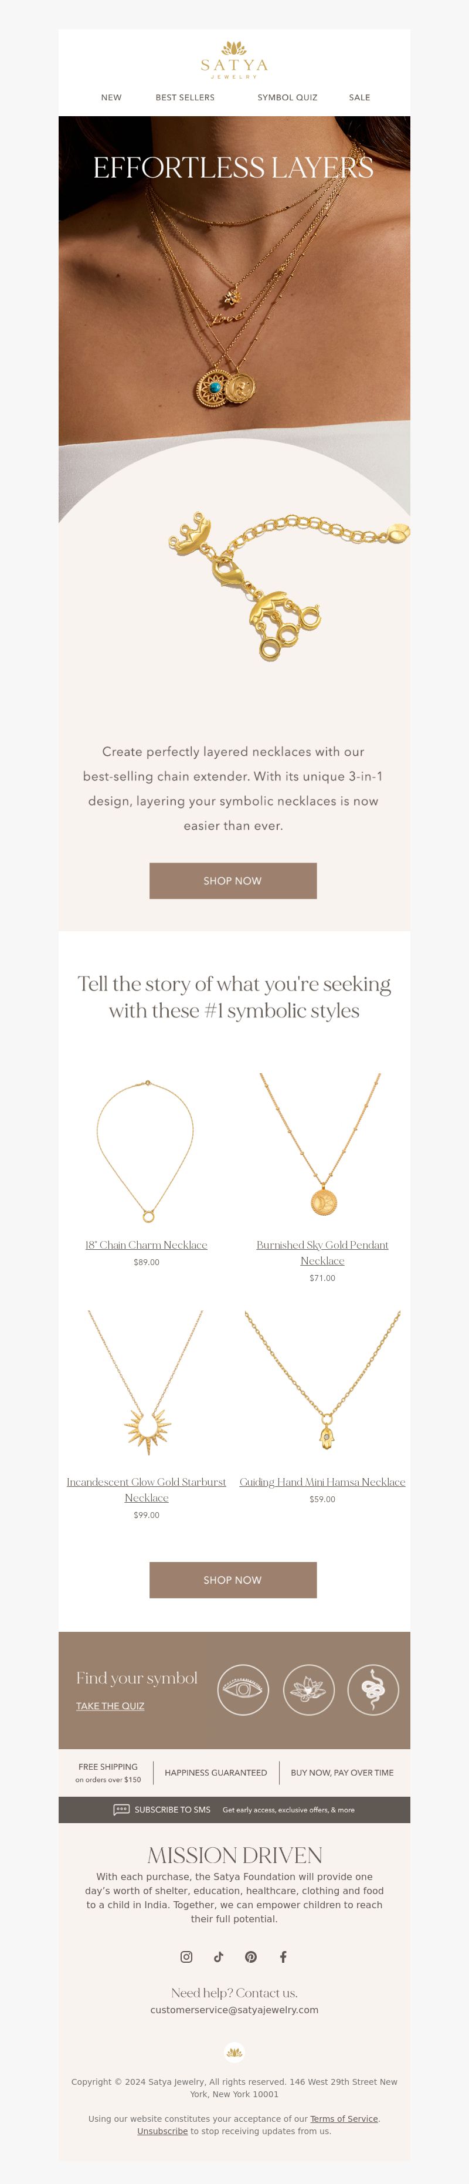Click the small lotus logo in footer
The width and height of the screenshot is (469, 2184).
[235, 2052]
